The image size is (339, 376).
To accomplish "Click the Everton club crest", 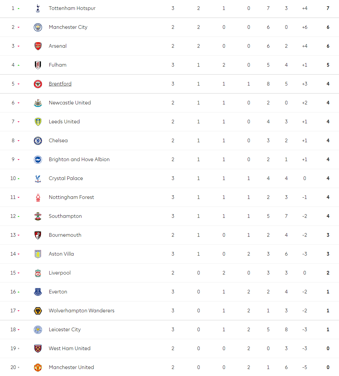I will click(x=38, y=292).
